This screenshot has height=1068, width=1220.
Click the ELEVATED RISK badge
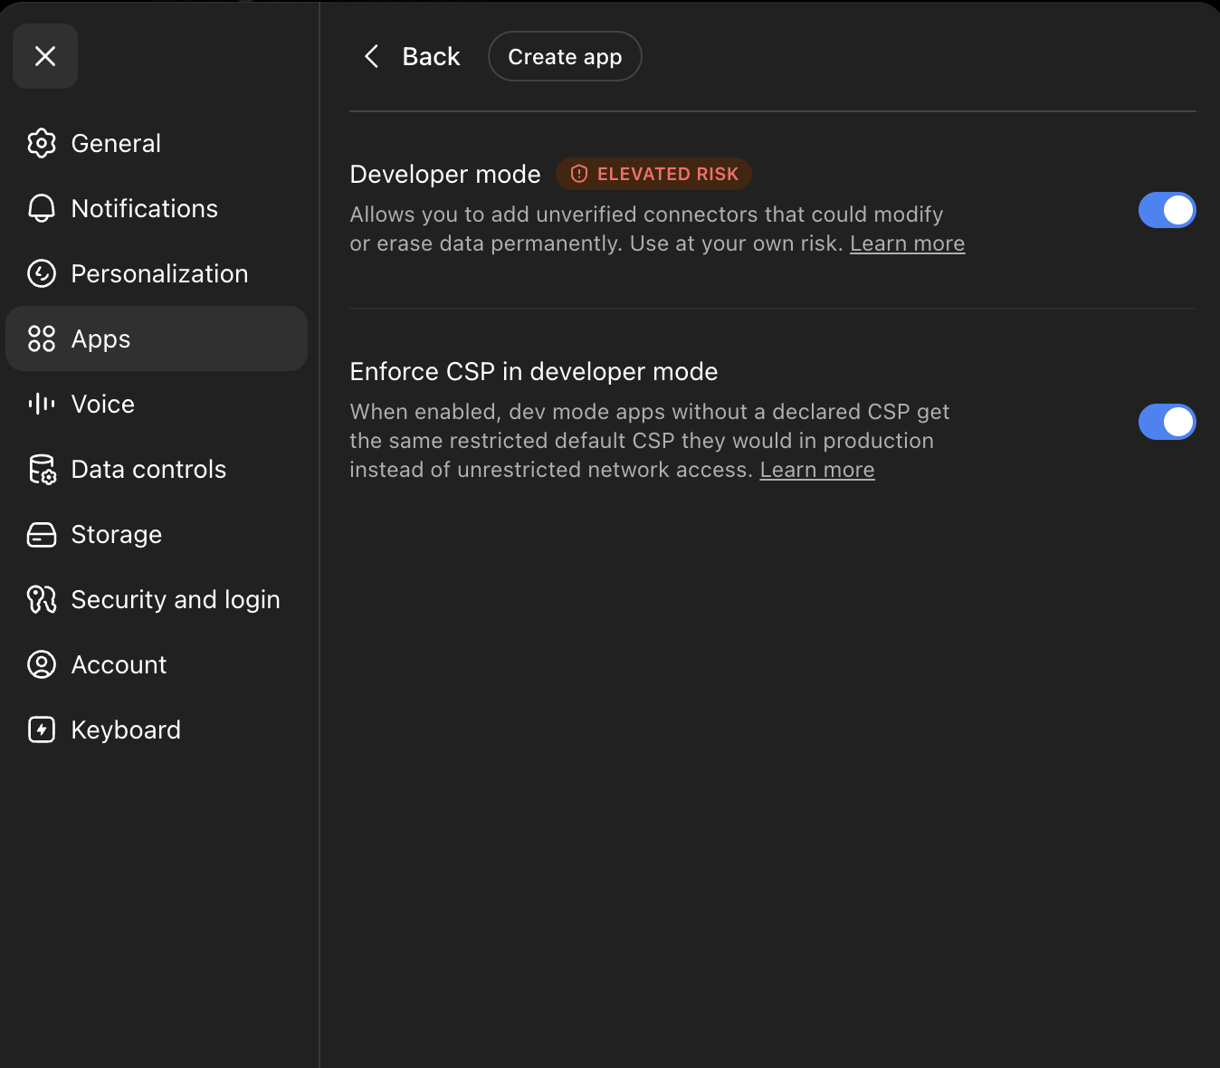pyautogui.click(x=653, y=174)
